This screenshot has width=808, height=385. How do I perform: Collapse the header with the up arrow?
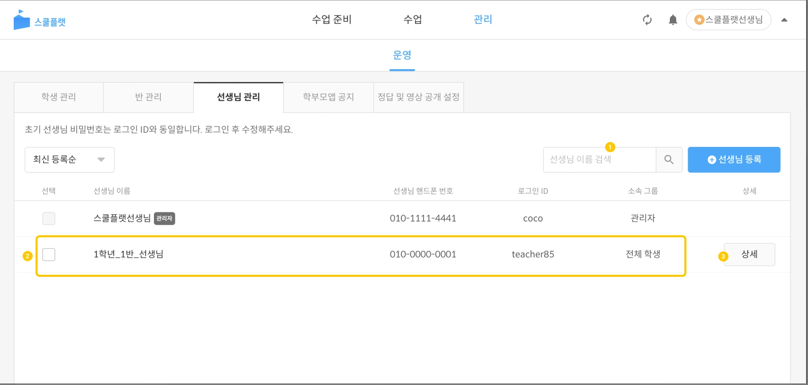(785, 20)
